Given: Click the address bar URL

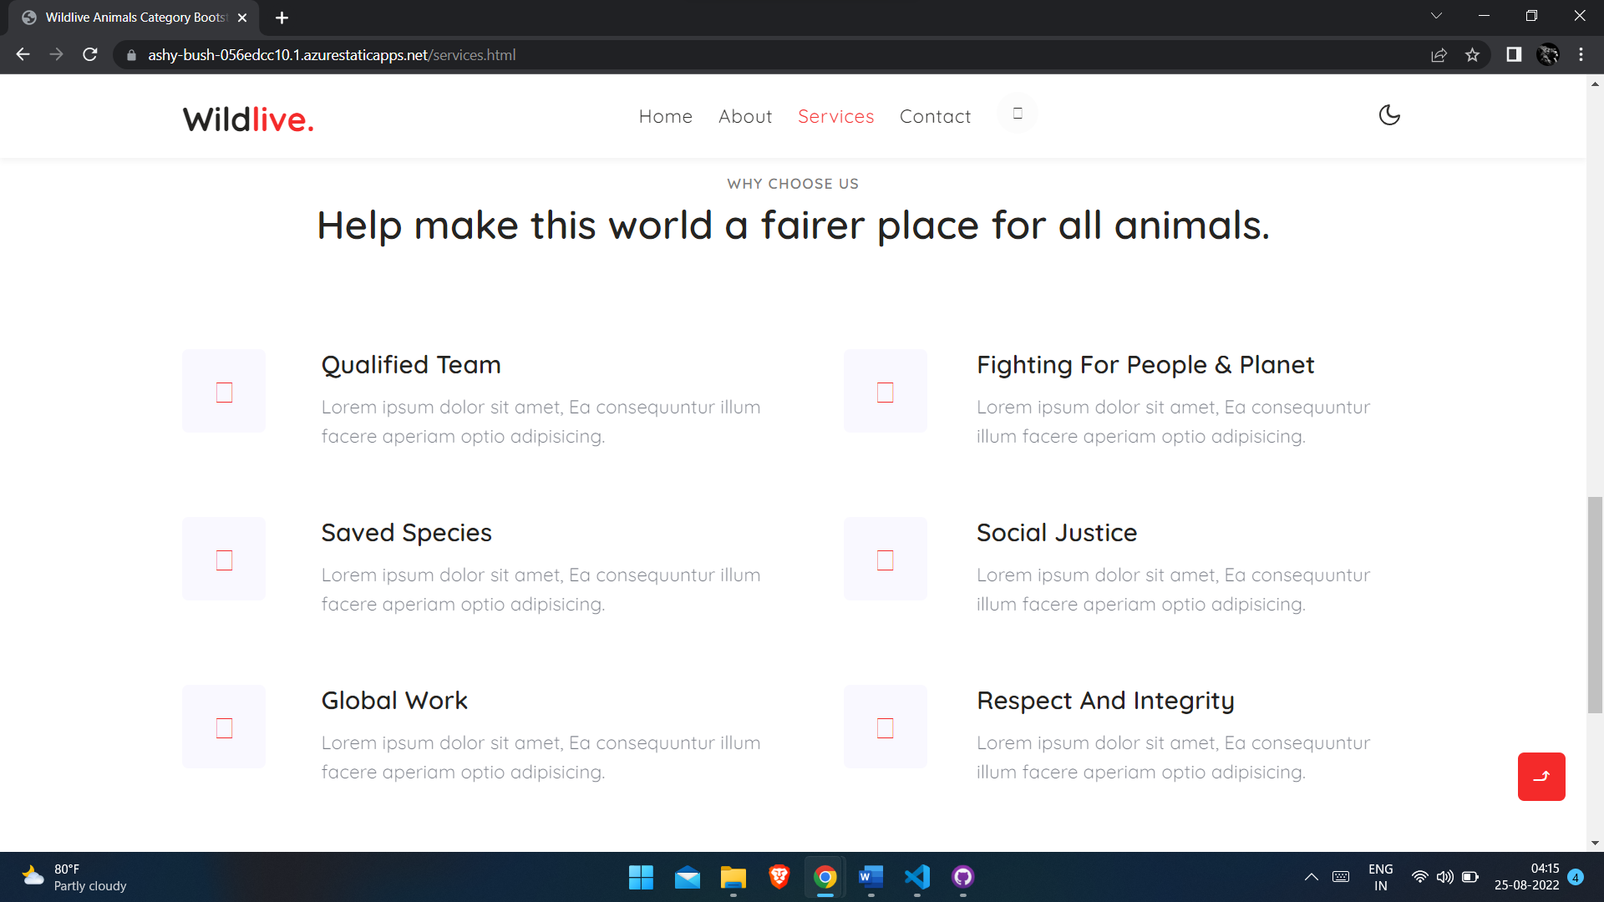Looking at the screenshot, I should [332, 55].
